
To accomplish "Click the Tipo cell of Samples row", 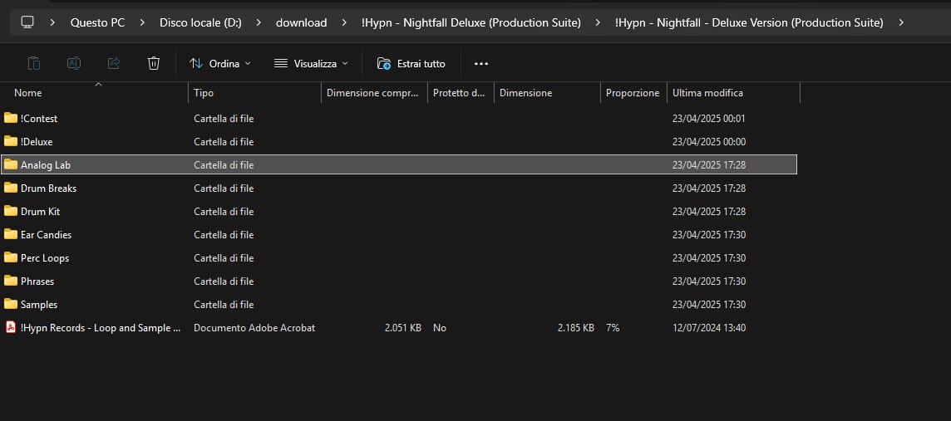I will pyautogui.click(x=224, y=304).
